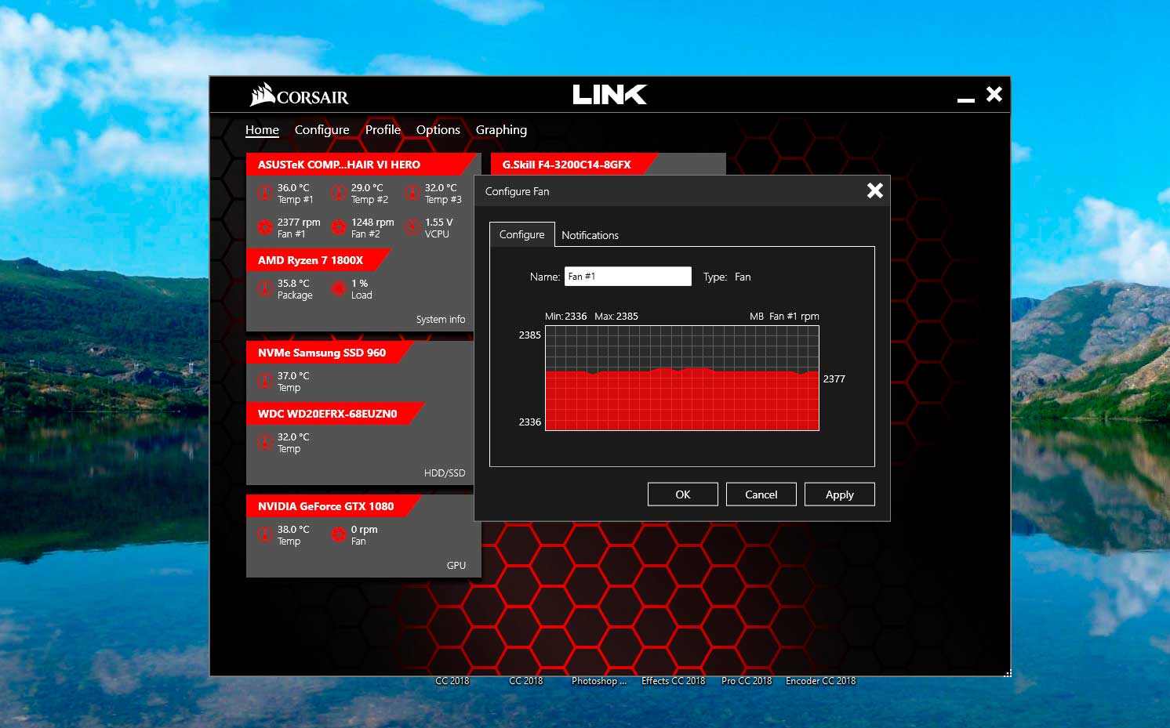Click the 1.55 V VCPU reading
The image size is (1170, 728).
coord(439,228)
